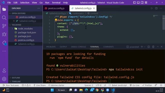Open the Go menu
Screen dimensions: 165x93
[x=41, y=3]
